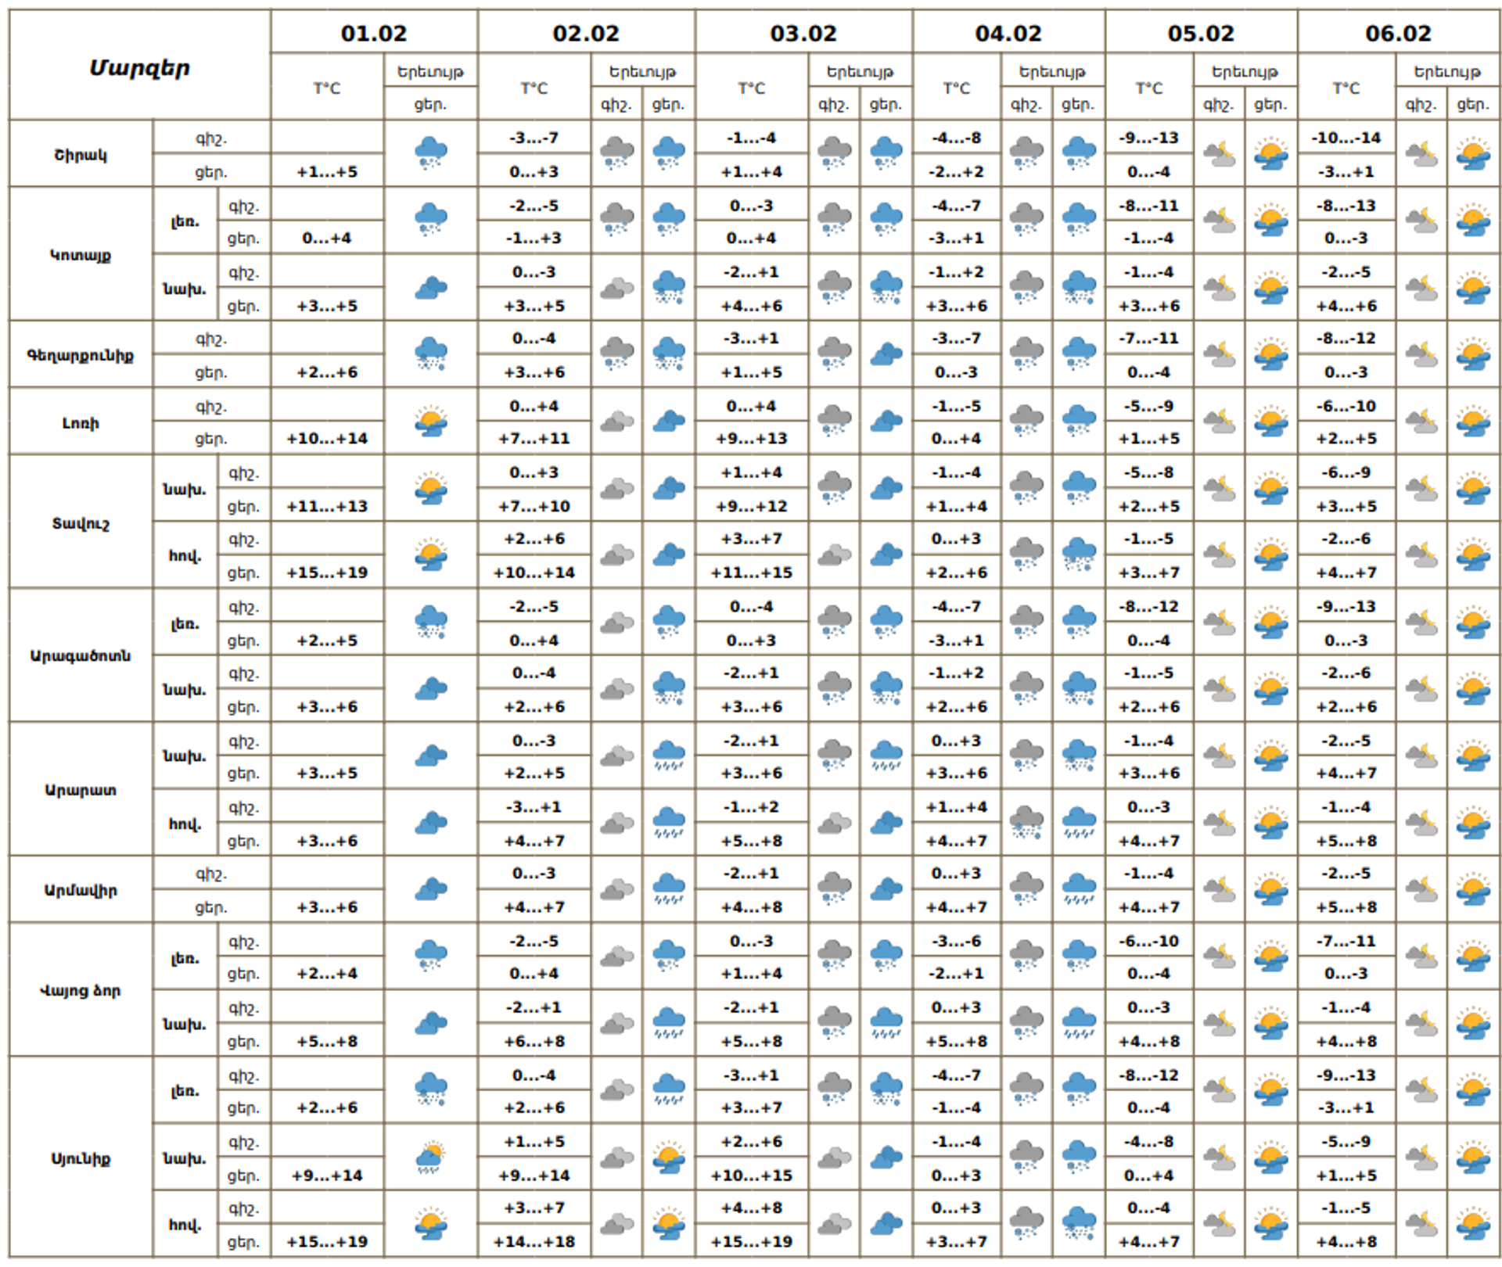The height and width of the screenshot is (1267, 1502).
Task: Select the 01.02 date column header
Action: [x=374, y=34]
